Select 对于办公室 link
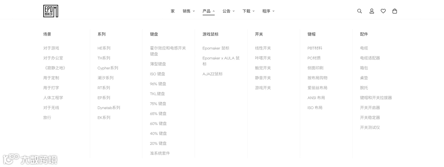 pyautogui.click(x=53, y=58)
